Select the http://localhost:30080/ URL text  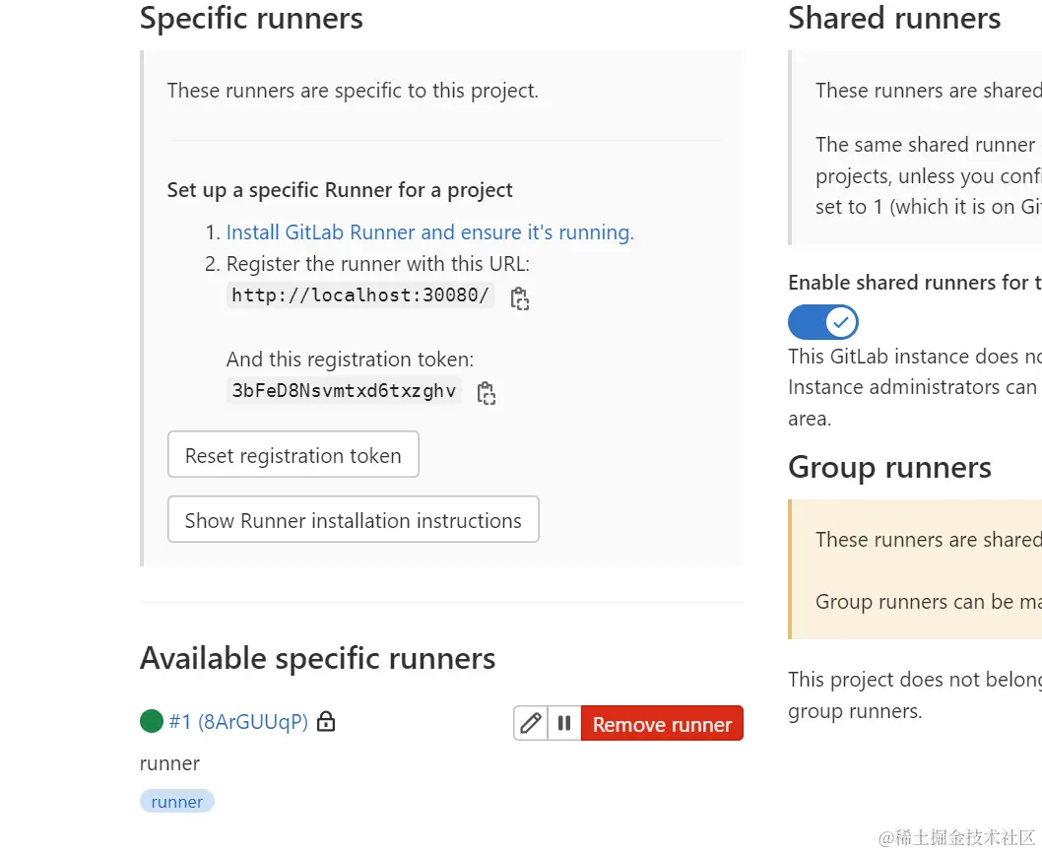360,296
